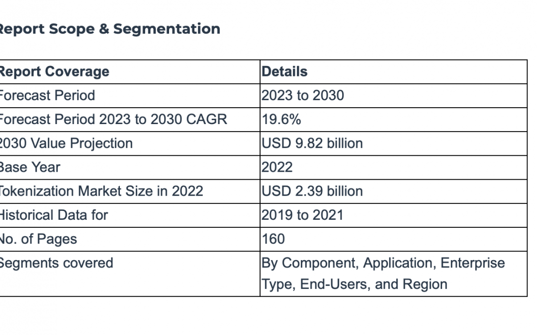Select the Report Scope & Segmentation heading
This screenshot has height=335, width=537.
[109, 29]
